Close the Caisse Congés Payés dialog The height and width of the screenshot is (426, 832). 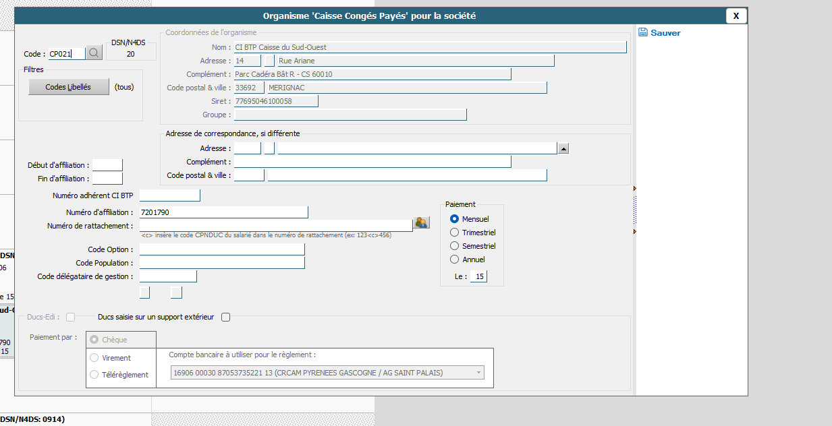[736, 16]
